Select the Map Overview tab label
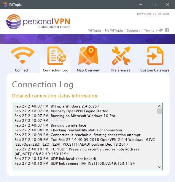The height and width of the screenshot is (182, 175). [88, 70]
